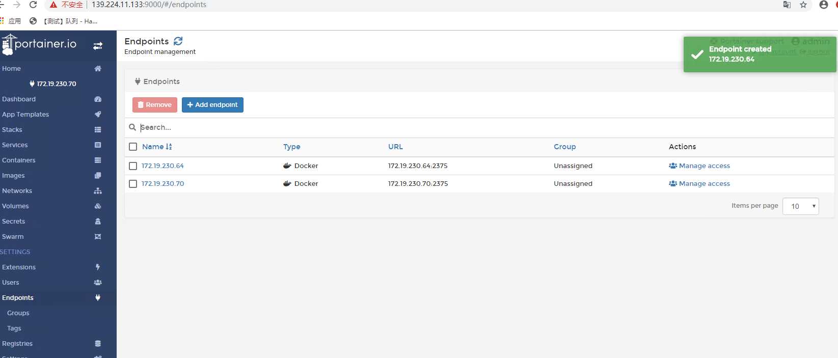Click the search magnifier icon

(132, 127)
